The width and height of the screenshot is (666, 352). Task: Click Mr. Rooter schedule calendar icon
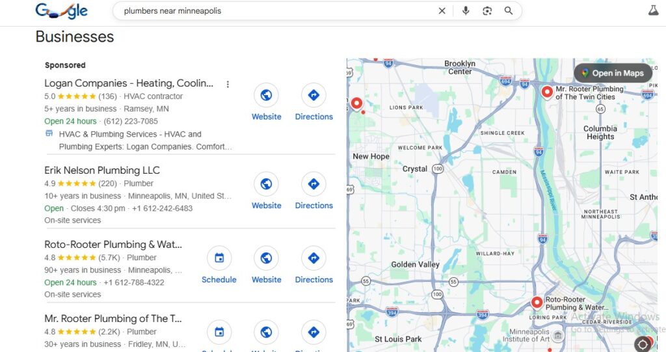pos(219,332)
